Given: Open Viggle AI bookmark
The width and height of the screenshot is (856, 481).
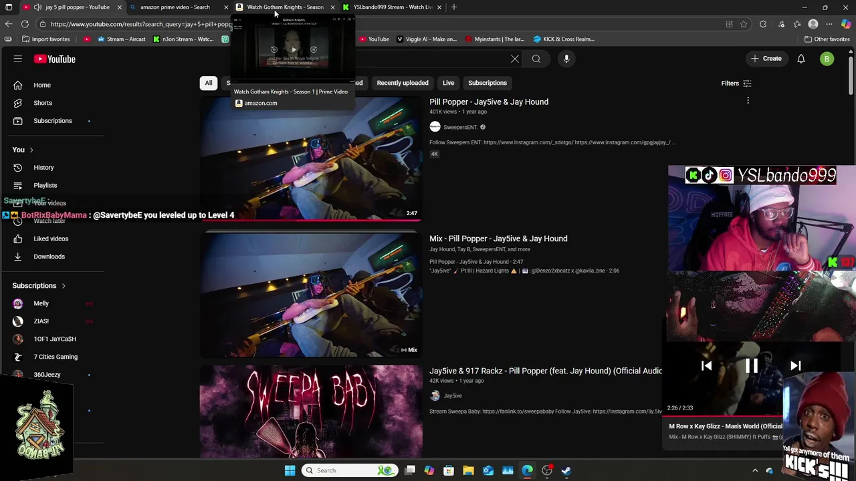Looking at the screenshot, I should [427, 39].
